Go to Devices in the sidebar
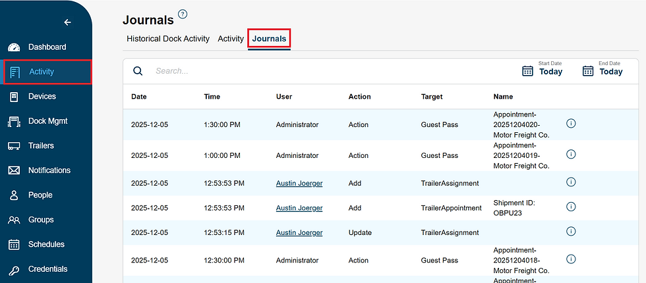This screenshot has height=283, width=646. (x=42, y=97)
